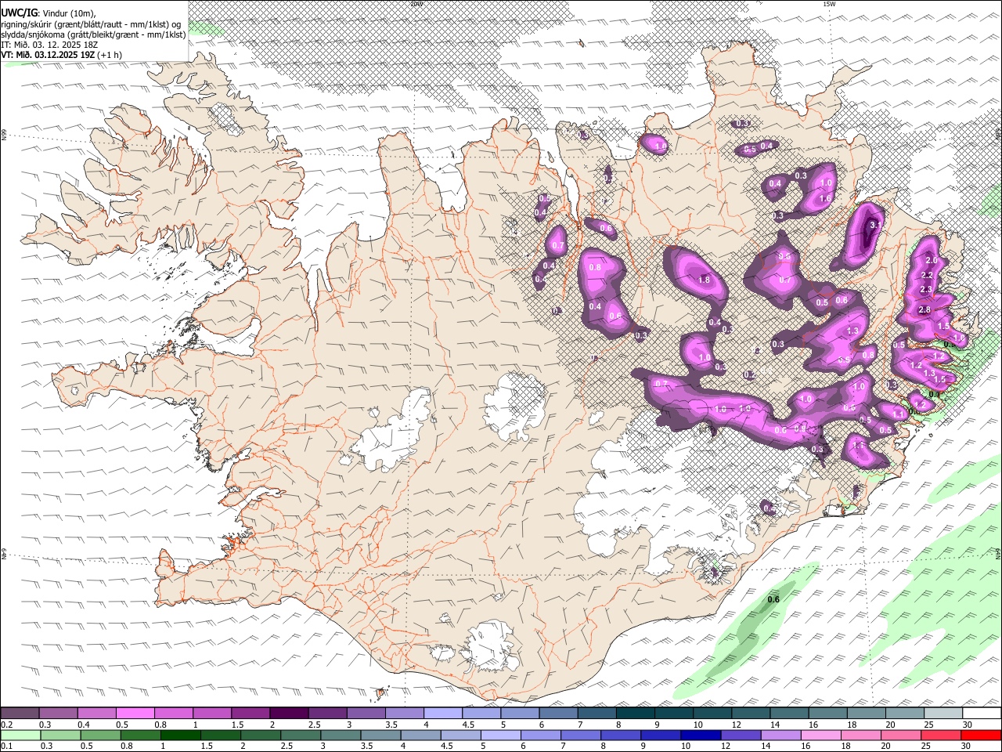Viewport: 1002px width, 752px height.
Task: Pick the dark teal swatch above 8 in the top scale
Action: click(635, 714)
